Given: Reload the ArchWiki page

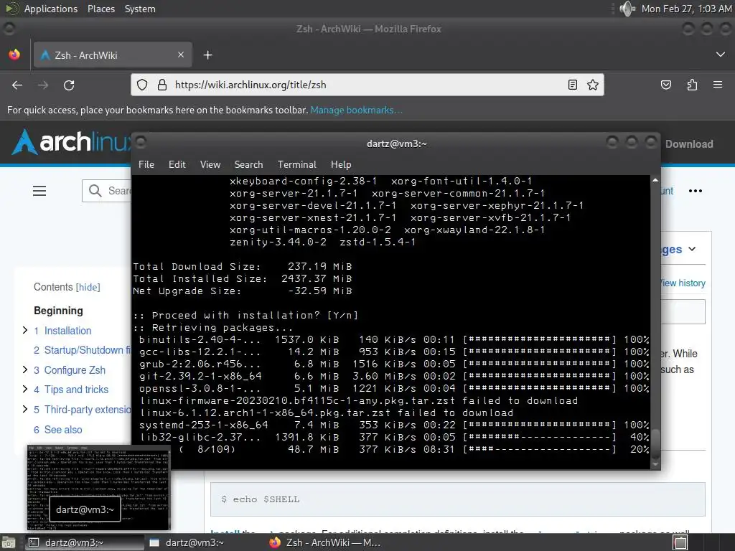Looking at the screenshot, I should 69,85.
